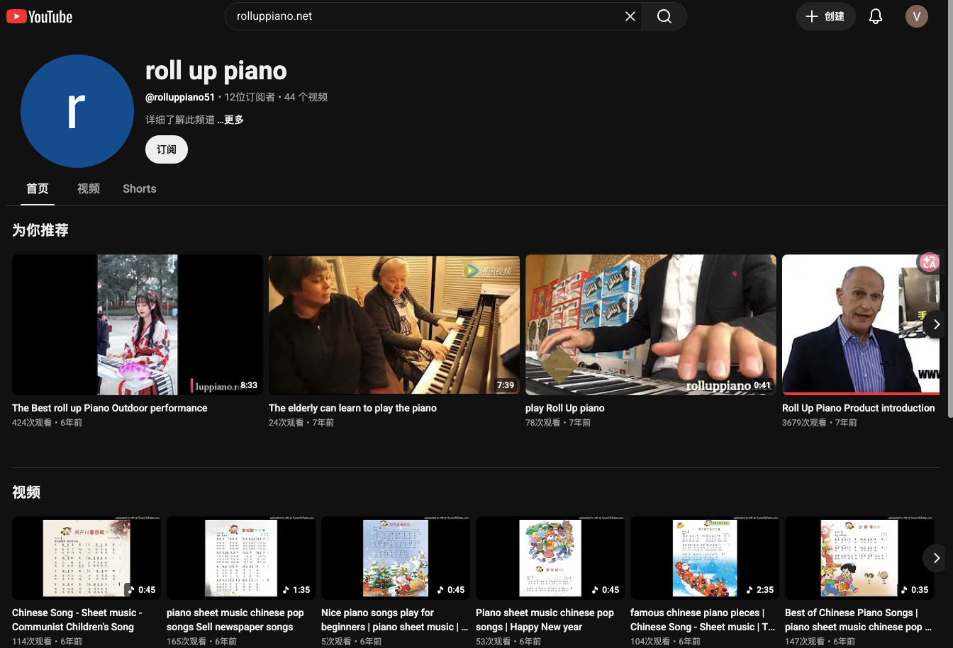Click the roll up piano channel avatar
953x648 pixels.
click(x=77, y=111)
